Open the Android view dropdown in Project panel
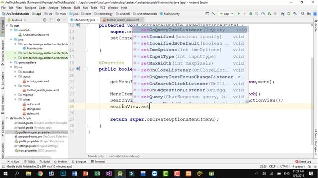 coord(17,20)
